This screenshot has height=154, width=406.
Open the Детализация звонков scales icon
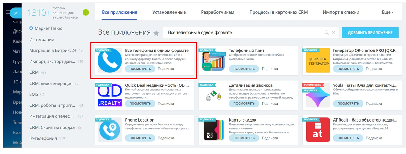(x=214, y=96)
